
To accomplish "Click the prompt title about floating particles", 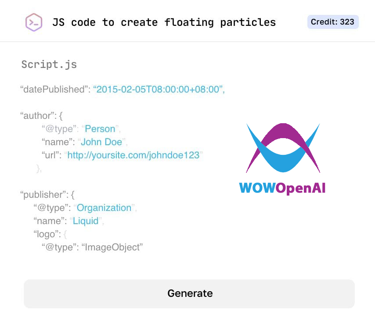I will tap(164, 22).
